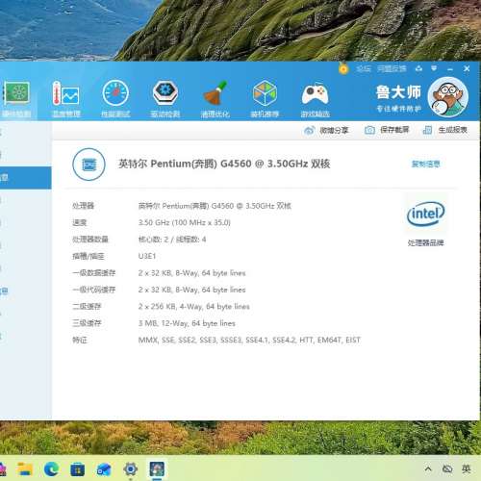Open 游戏精选 gamepad icon
This screenshot has height=481, width=481.
coord(315,99)
